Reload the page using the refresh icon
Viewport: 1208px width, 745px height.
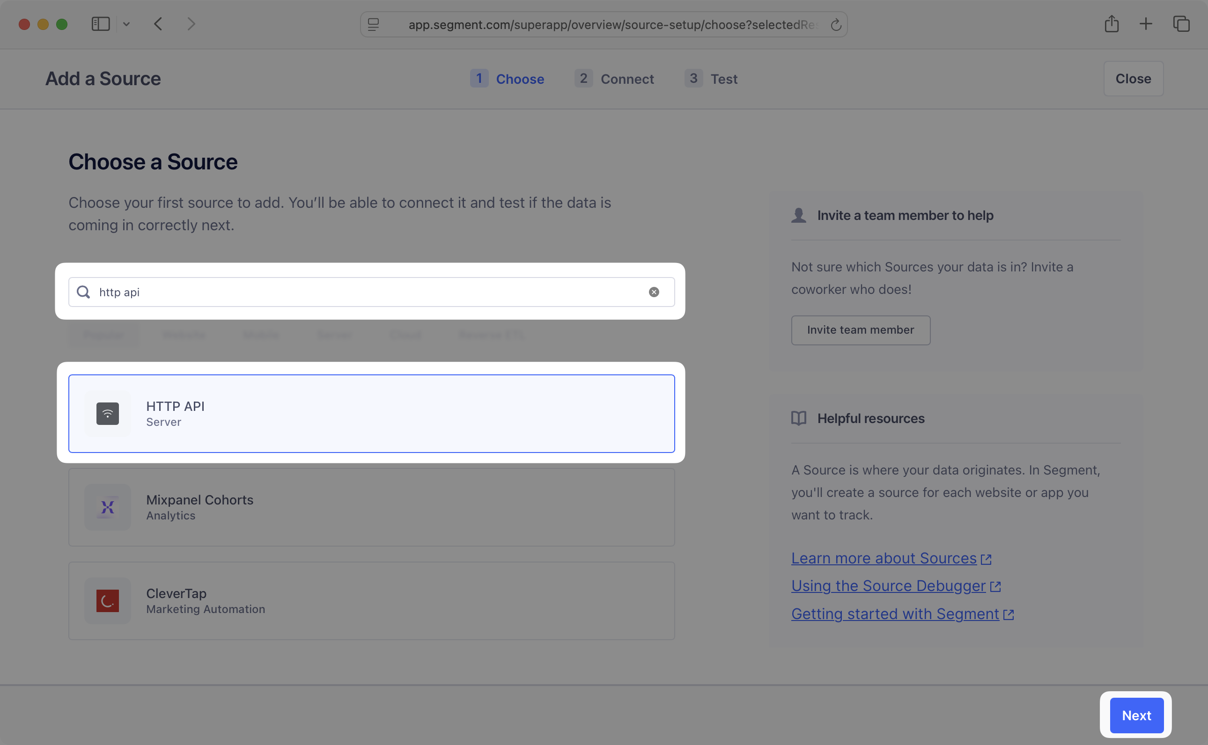click(x=836, y=24)
